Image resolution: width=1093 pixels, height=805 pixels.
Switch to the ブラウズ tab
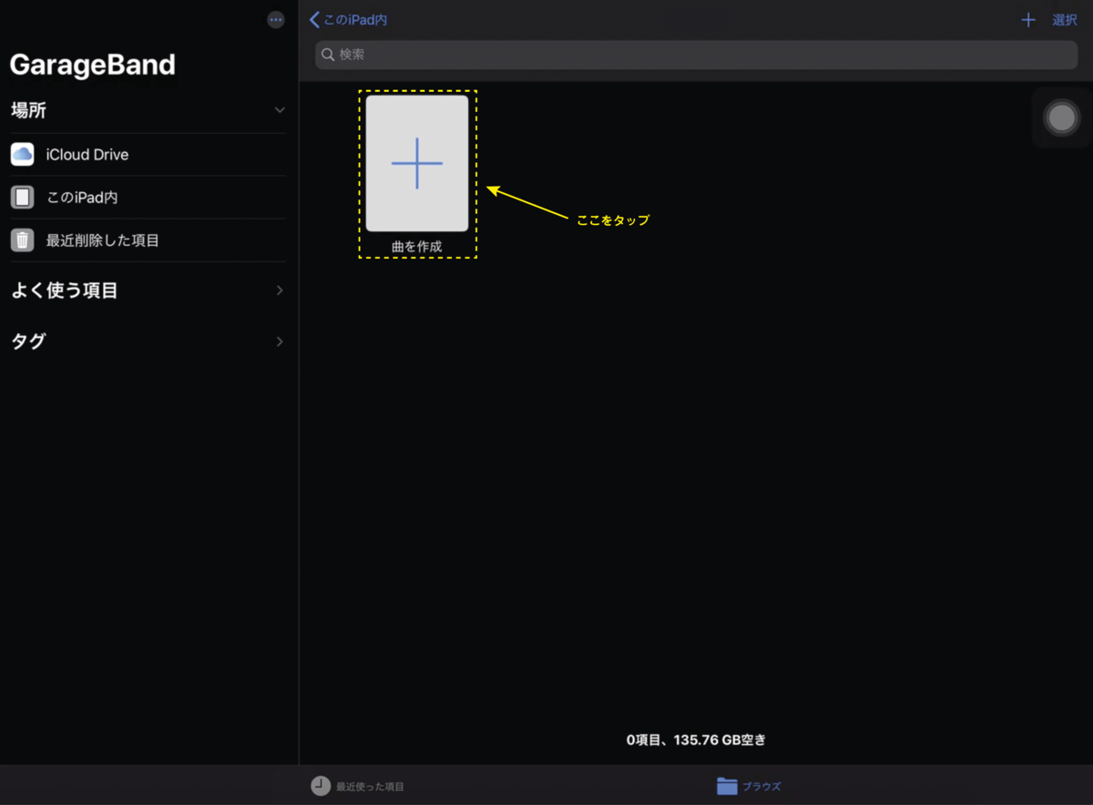tap(749, 786)
